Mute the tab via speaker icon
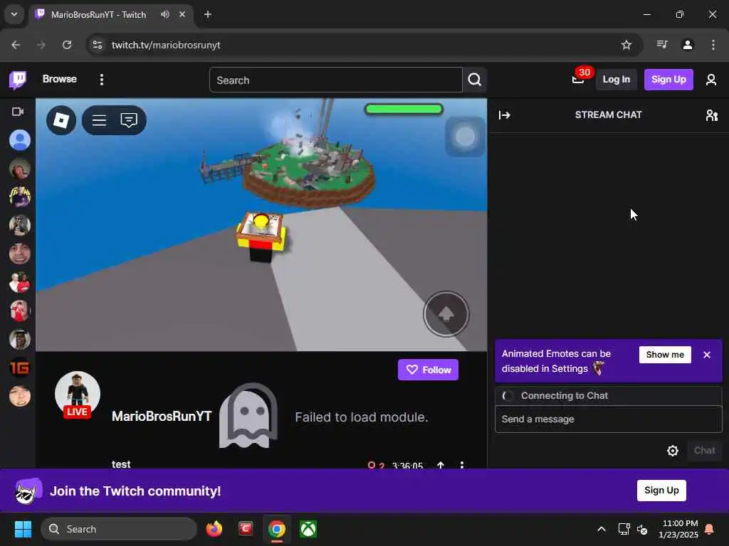 tap(164, 14)
